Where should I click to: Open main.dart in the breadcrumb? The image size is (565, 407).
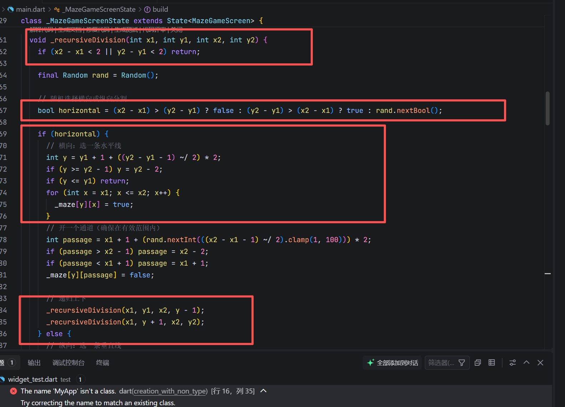pos(30,9)
